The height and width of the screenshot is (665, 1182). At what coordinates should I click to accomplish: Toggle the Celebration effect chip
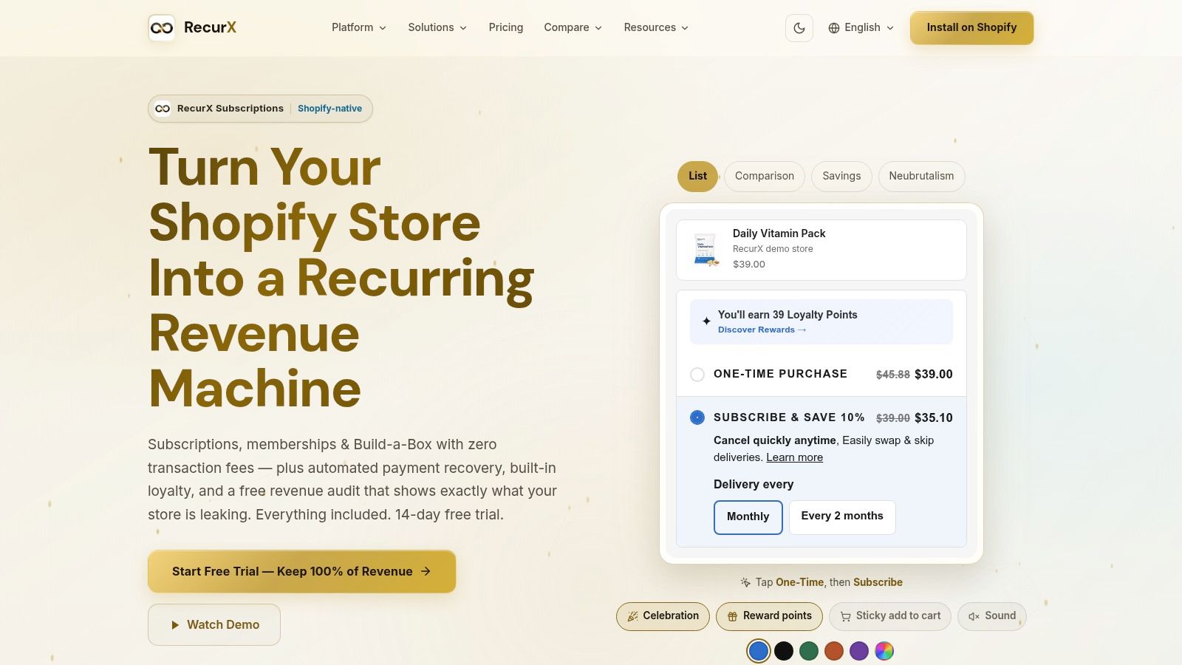pos(663,616)
